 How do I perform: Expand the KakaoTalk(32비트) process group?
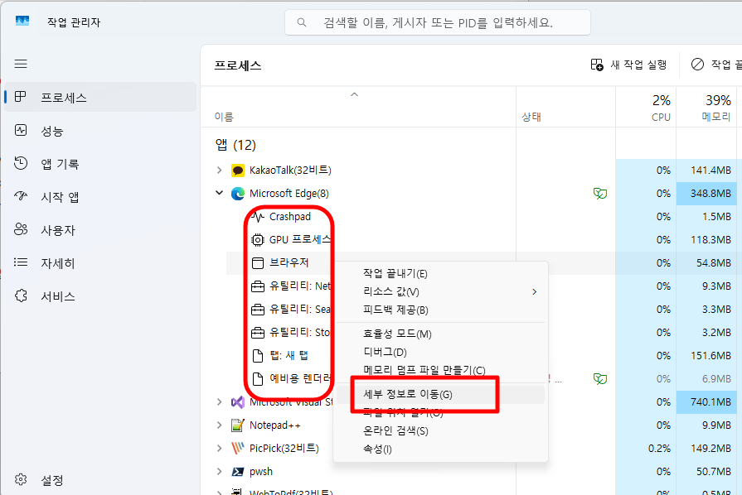point(219,170)
